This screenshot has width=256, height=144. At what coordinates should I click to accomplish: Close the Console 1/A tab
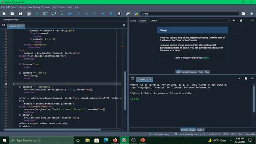click(x=150, y=80)
